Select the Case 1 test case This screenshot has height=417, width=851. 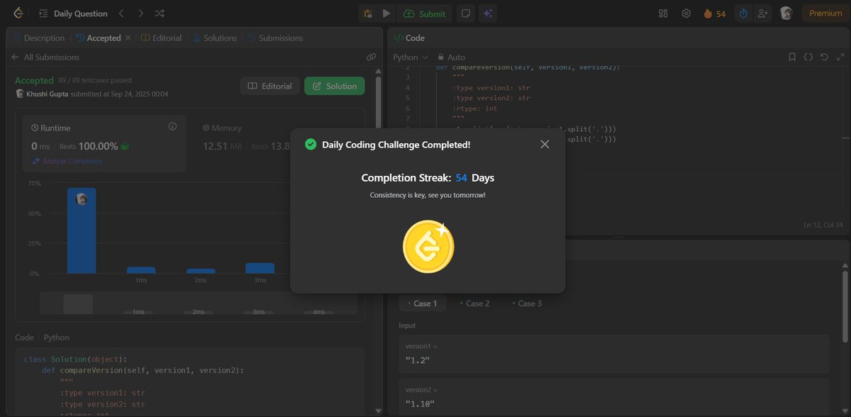[421, 304]
